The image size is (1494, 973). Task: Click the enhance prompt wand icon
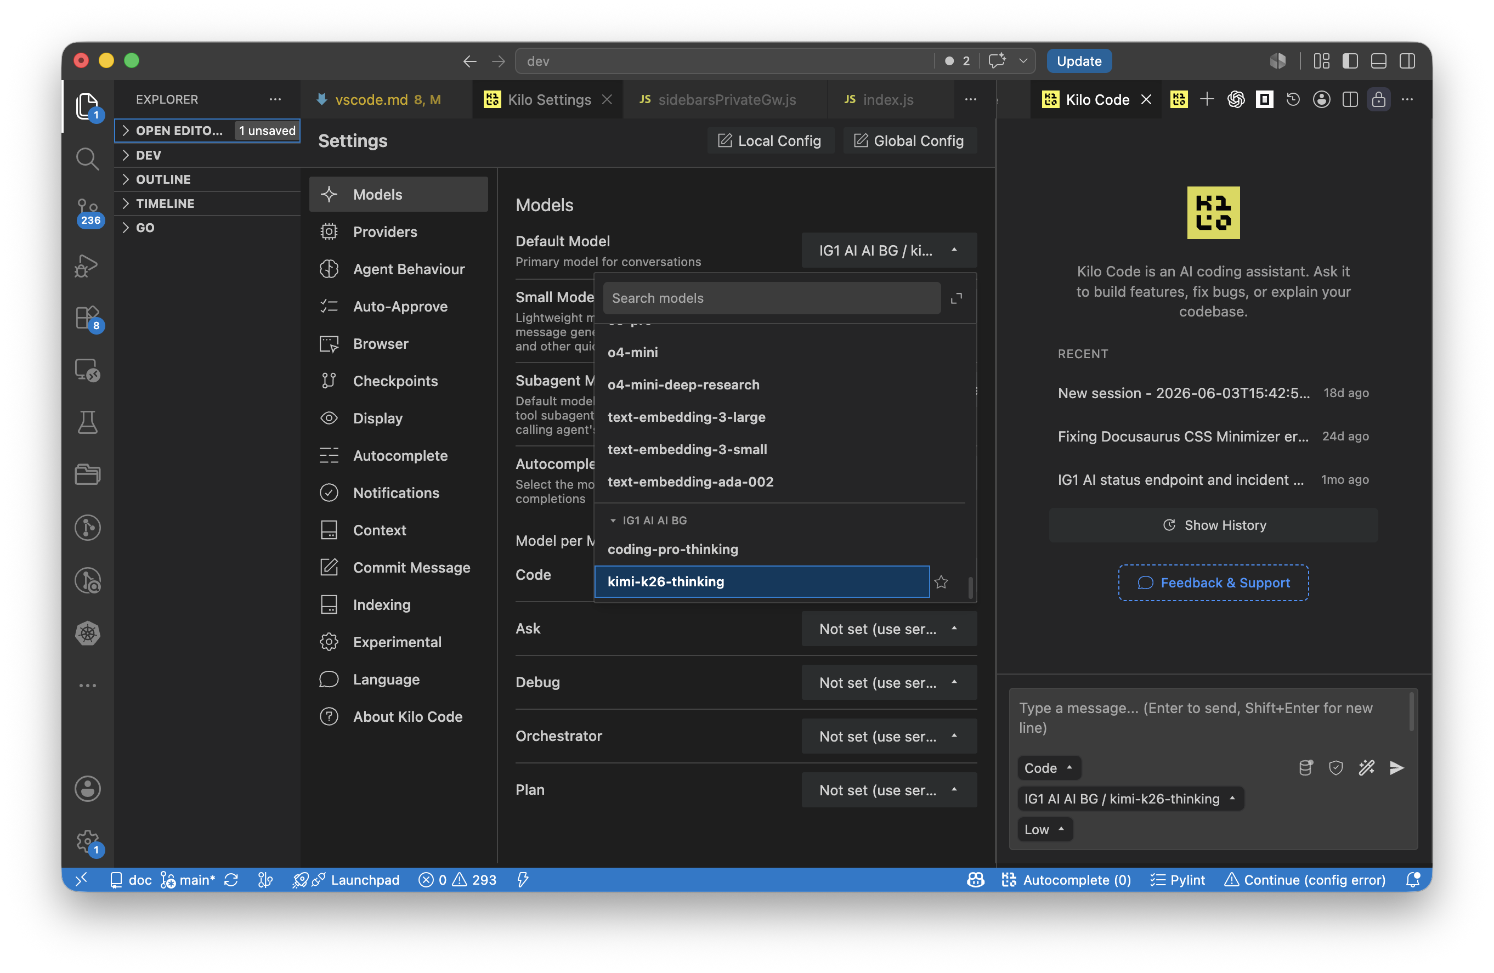[1367, 768]
